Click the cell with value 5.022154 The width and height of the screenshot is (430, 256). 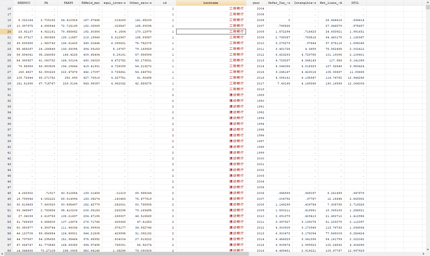coord(24,20)
